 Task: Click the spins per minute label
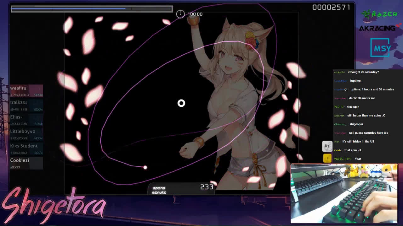(x=159, y=190)
